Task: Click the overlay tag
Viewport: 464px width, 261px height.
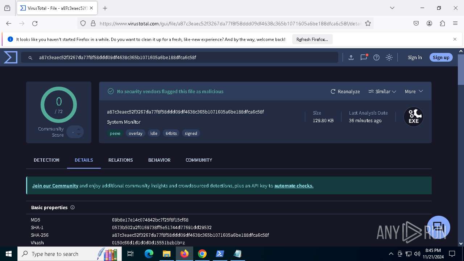Action: 136,133
